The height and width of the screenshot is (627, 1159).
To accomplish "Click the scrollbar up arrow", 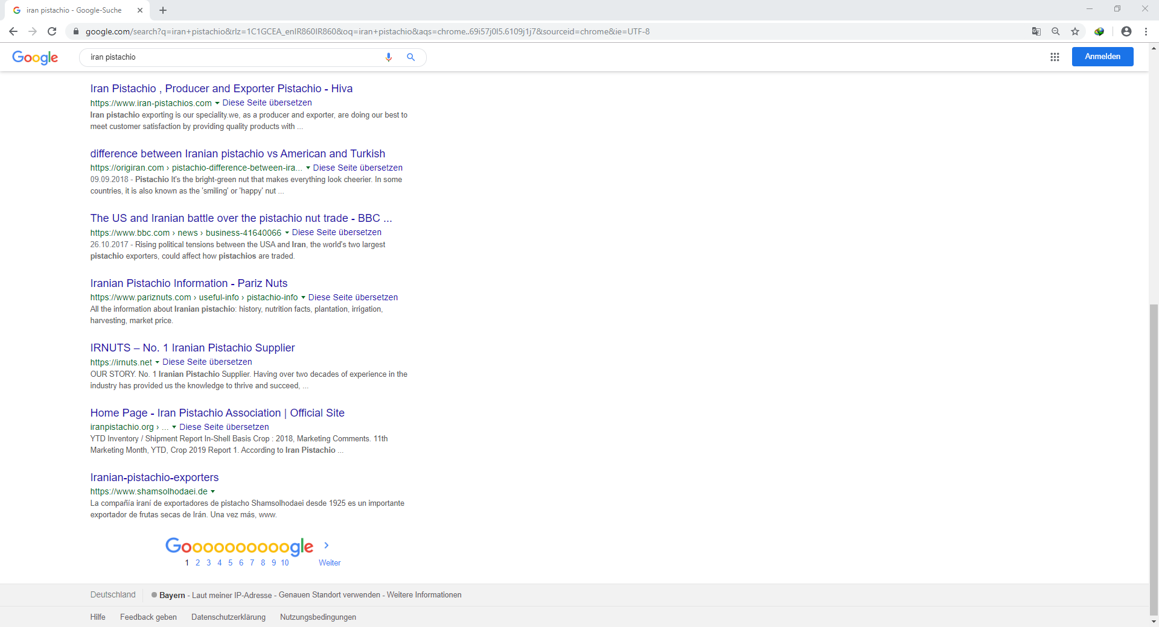I will [1154, 47].
